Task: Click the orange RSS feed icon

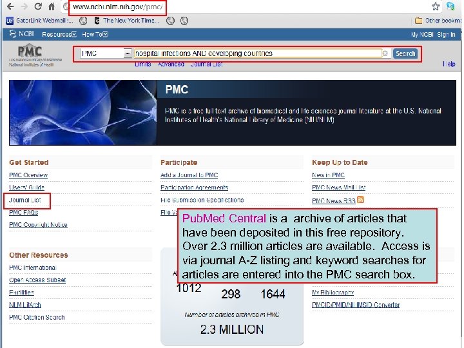Action: (360, 200)
